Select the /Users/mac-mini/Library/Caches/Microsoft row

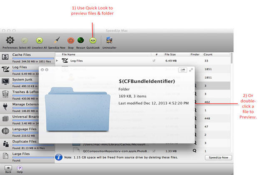point(116,145)
